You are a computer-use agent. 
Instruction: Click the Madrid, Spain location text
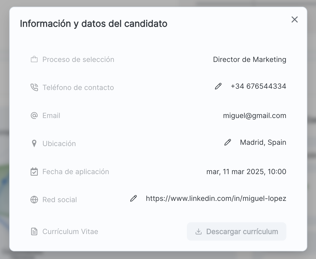coord(263,143)
